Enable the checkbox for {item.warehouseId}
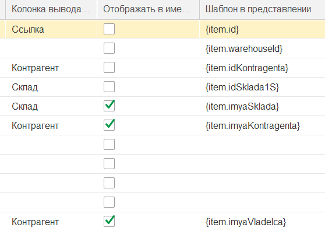325x231 pixels. click(x=109, y=48)
